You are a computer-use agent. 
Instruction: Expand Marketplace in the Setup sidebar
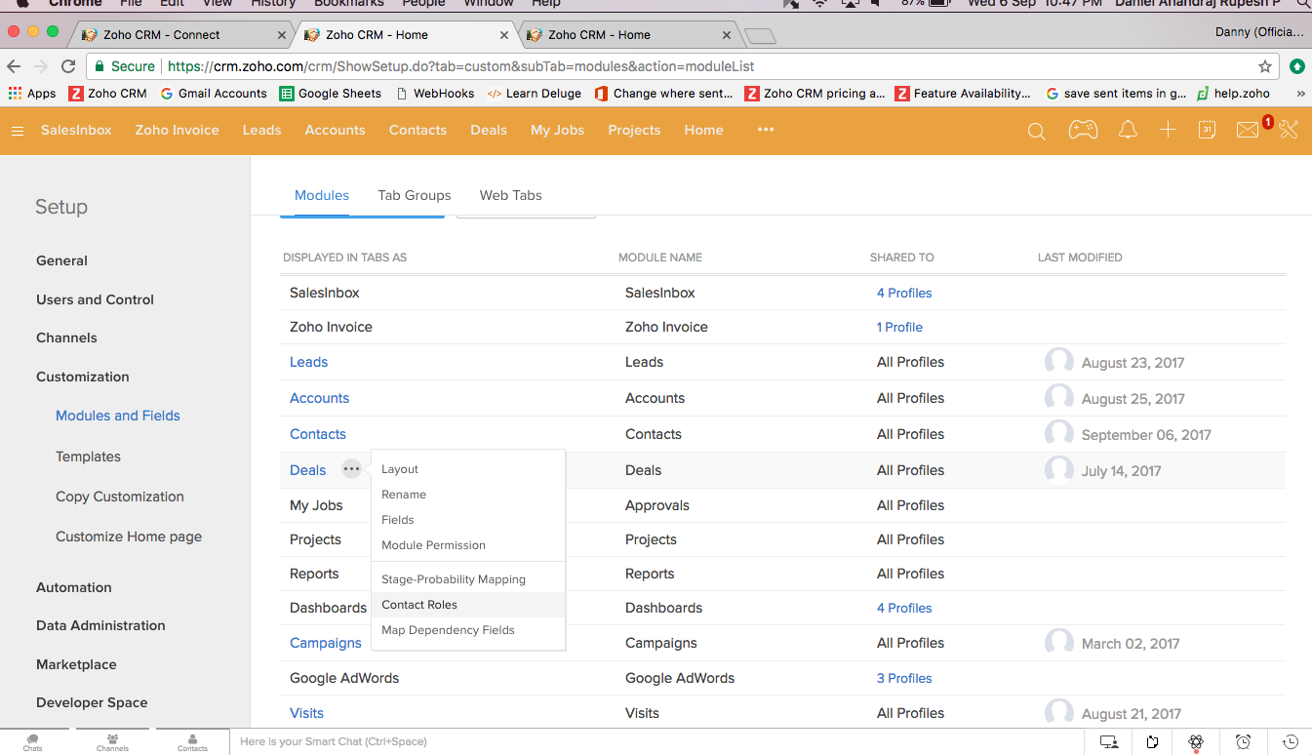point(76,664)
